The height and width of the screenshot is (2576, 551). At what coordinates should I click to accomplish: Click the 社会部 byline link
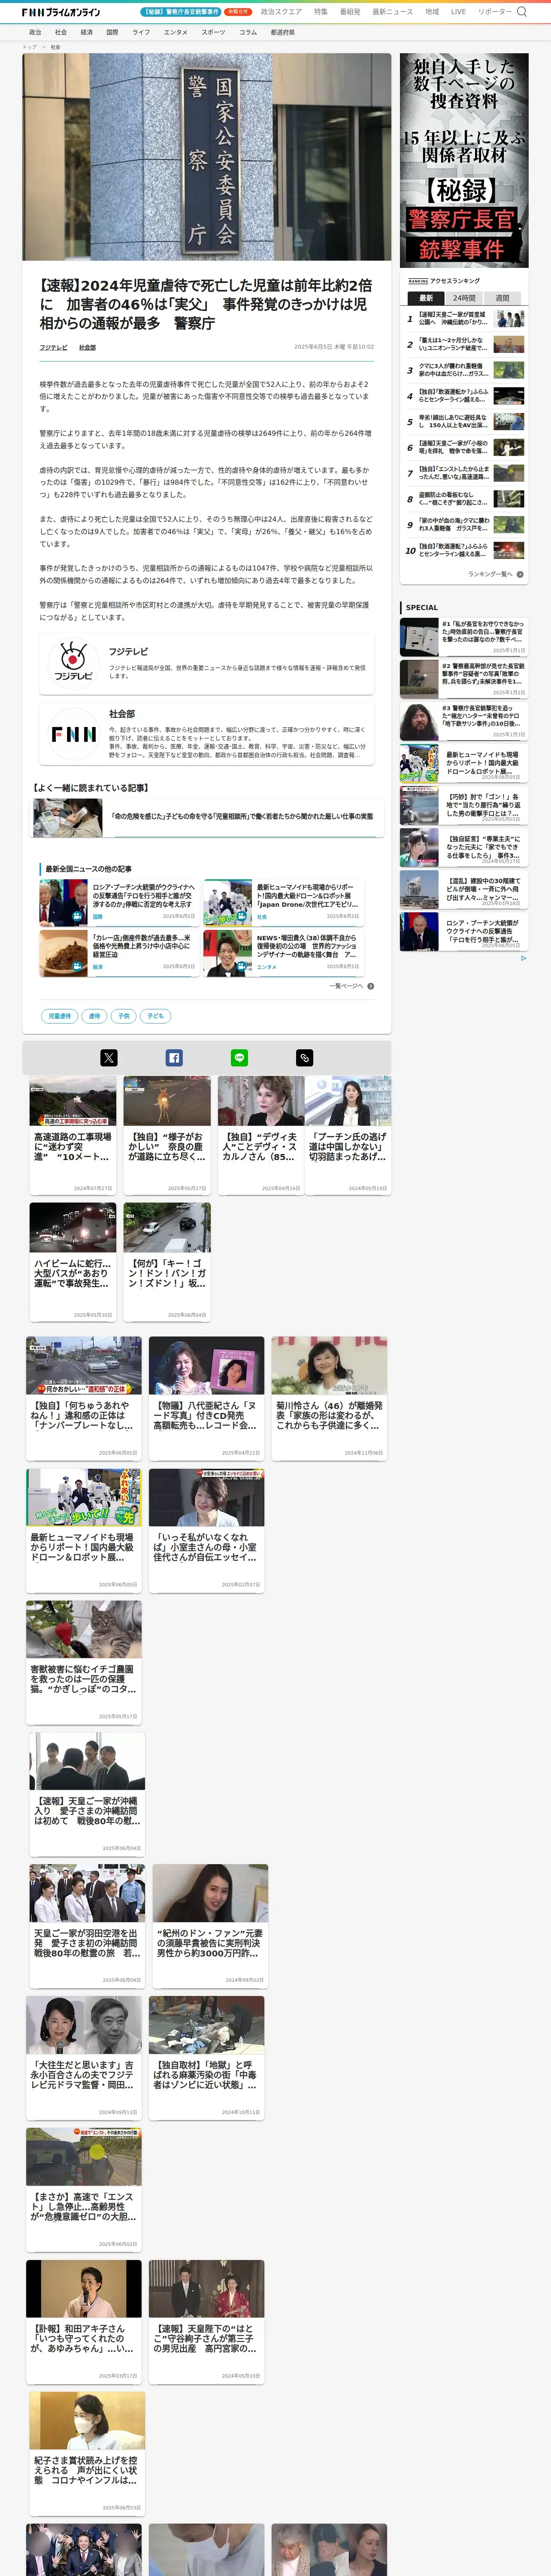[87, 347]
